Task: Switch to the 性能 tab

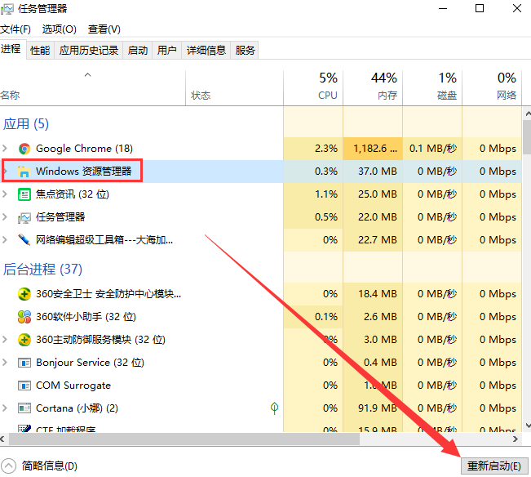Action: [x=40, y=50]
